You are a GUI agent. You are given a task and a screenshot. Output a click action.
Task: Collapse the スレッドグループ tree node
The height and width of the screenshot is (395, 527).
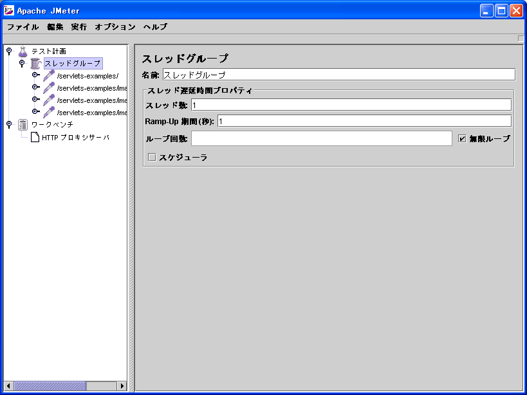22,63
